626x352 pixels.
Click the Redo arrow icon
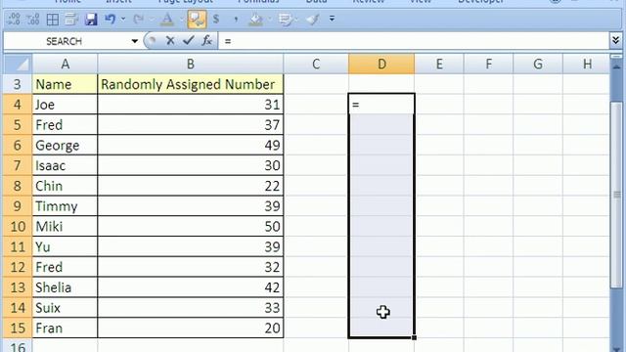pyautogui.click(x=139, y=19)
